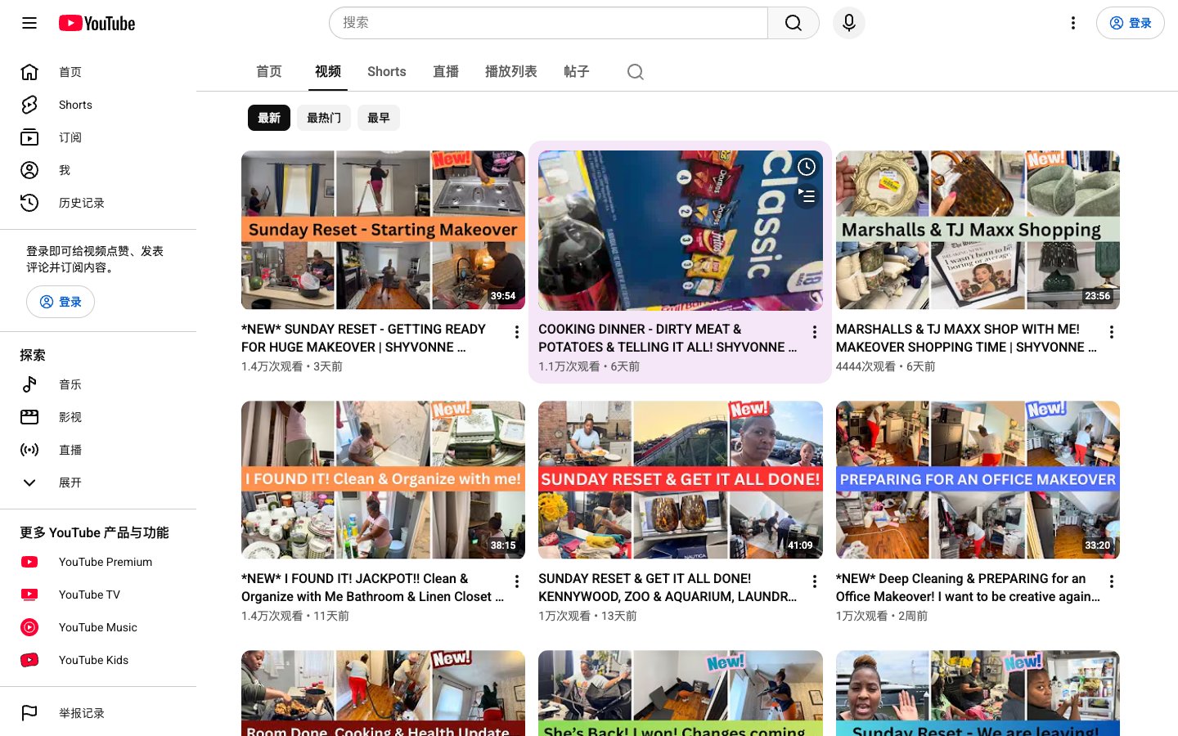This screenshot has height=736, width=1178.
Task: Click the 影视 movies clapperboard icon
Action: coord(29,417)
